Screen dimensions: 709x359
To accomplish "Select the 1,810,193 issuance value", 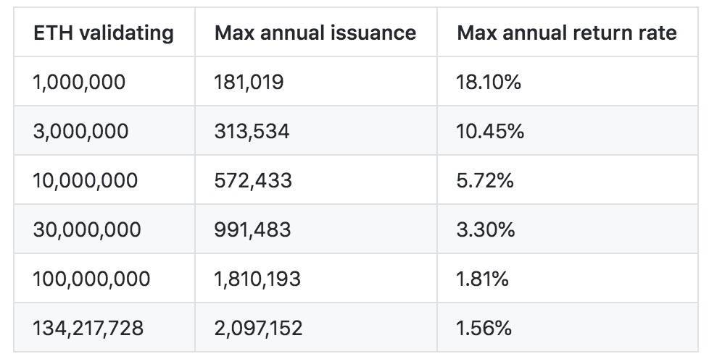I will tap(257, 279).
